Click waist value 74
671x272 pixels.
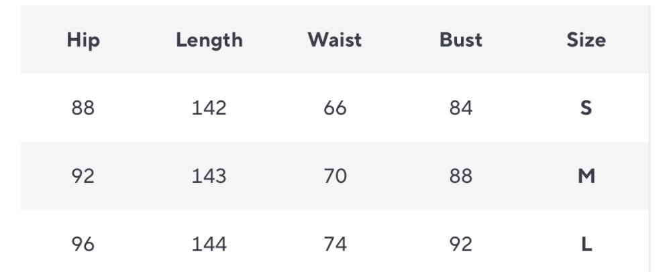coord(335,245)
